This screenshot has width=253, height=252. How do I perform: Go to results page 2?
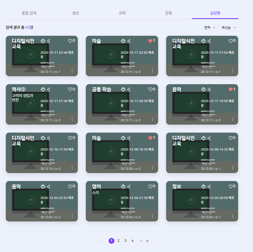[119, 241]
